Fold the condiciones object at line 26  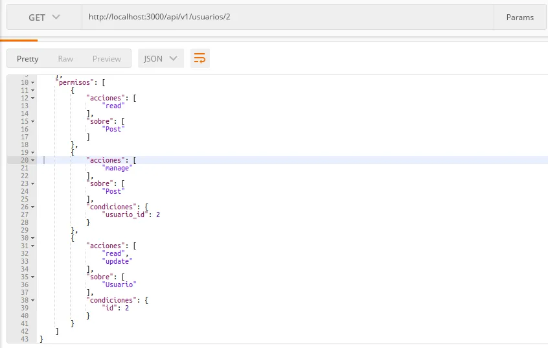(32, 207)
